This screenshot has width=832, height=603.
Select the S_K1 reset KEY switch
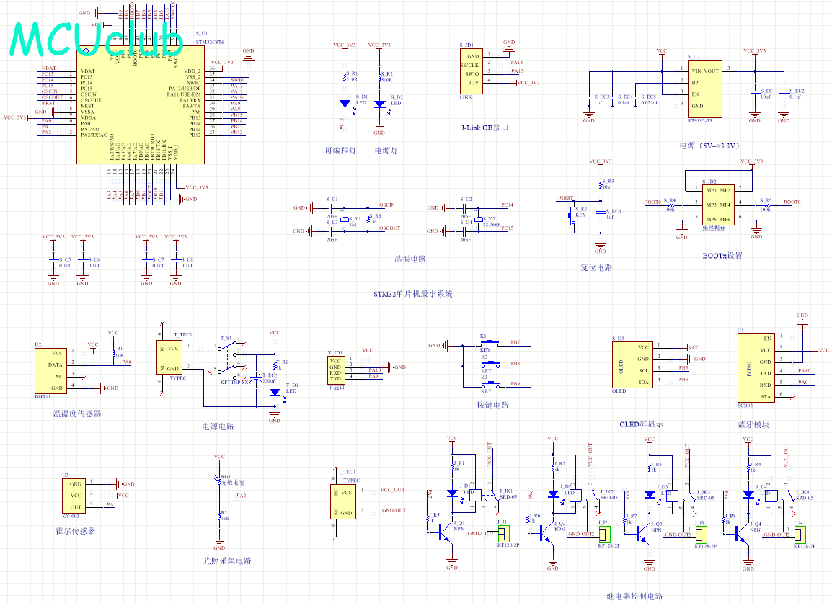pyautogui.click(x=572, y=215)
